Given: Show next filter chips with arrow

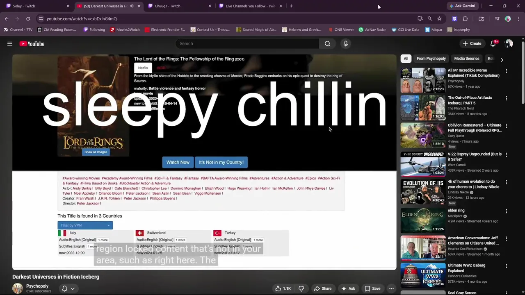Looking at the screenshot, I should (502, 60).
